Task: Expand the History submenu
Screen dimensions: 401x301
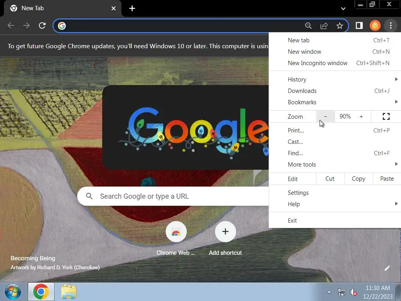Action: [335, 79]
